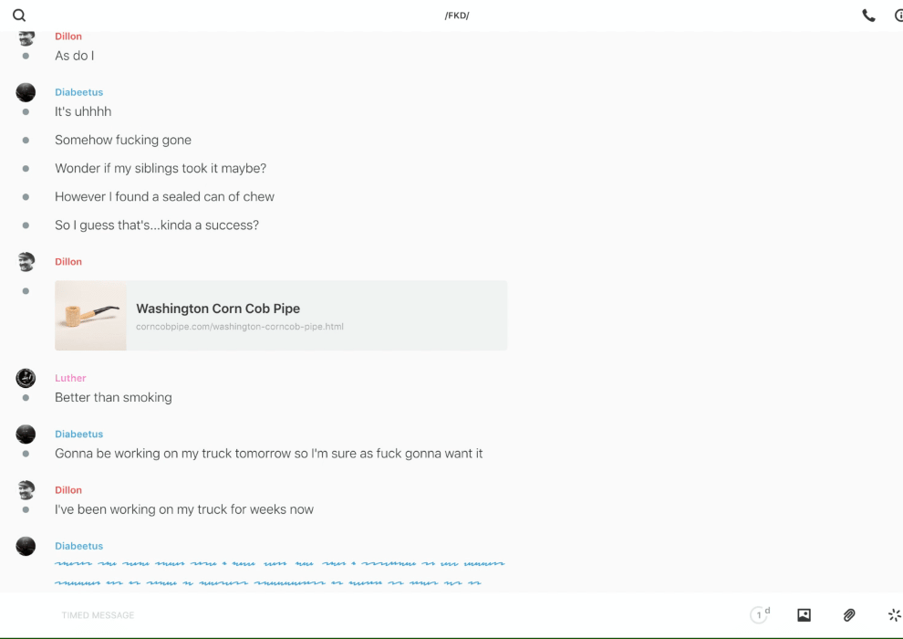Image resolution: width=903 pixels, height=639 pixels.
Task: Open conversation info panel icon
Action: (x=898, y=16)
